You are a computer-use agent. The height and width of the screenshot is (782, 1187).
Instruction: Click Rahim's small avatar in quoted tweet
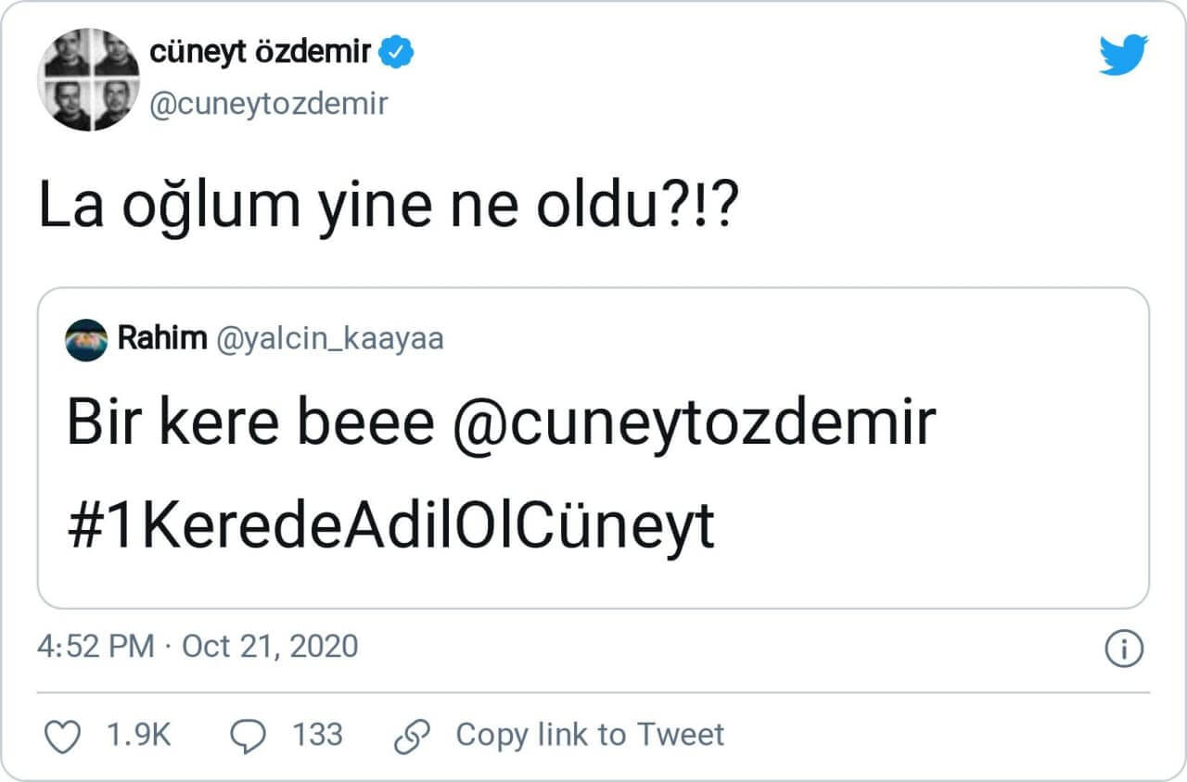(86, 340)
